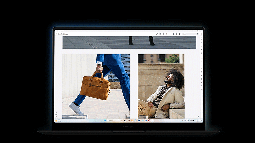Select the pen tool in right sidebar
Screen dimensions: 255x143
(202, 46)
